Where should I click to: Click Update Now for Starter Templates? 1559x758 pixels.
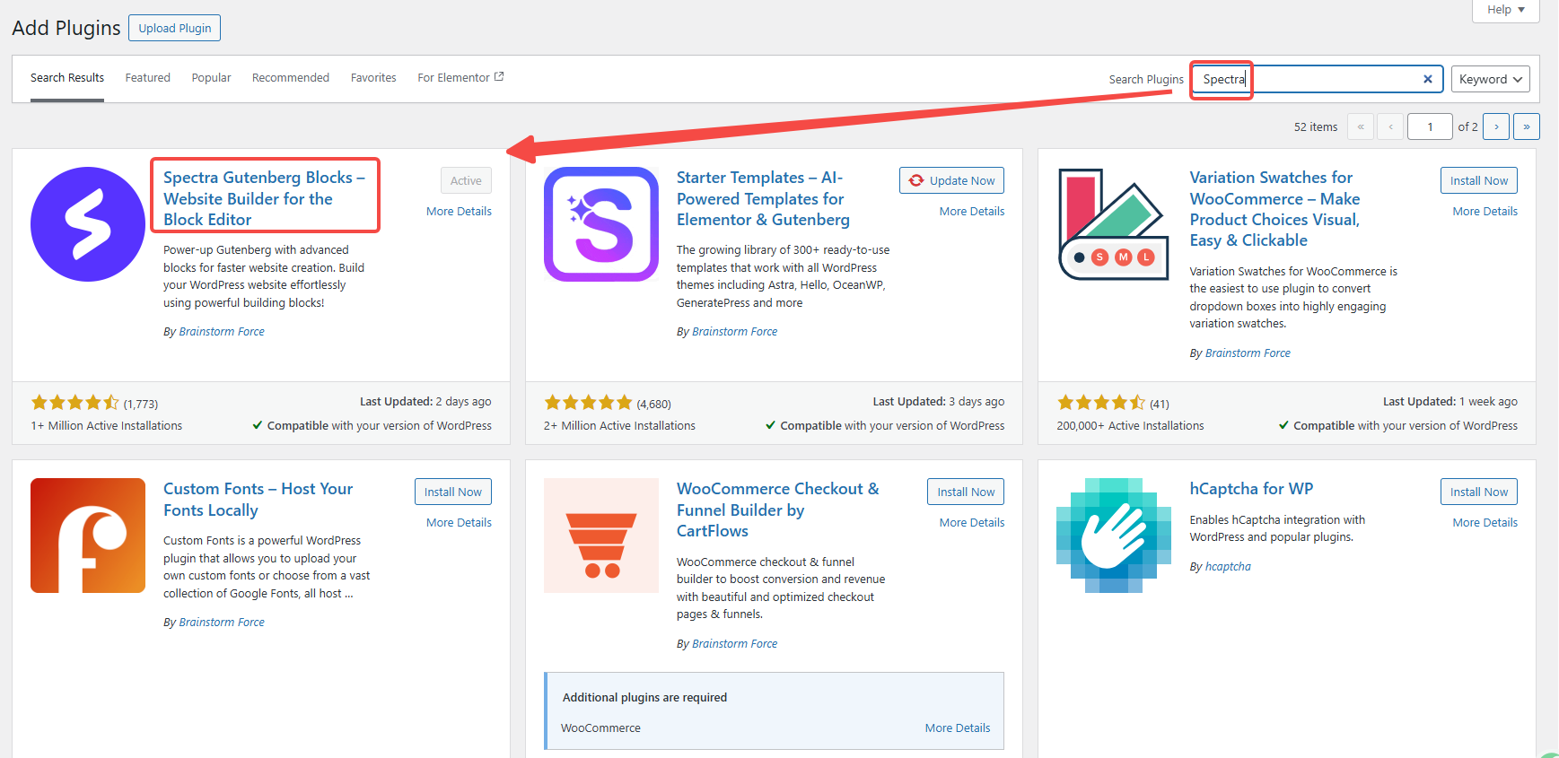pyautogui.click(x=951, y=180)
